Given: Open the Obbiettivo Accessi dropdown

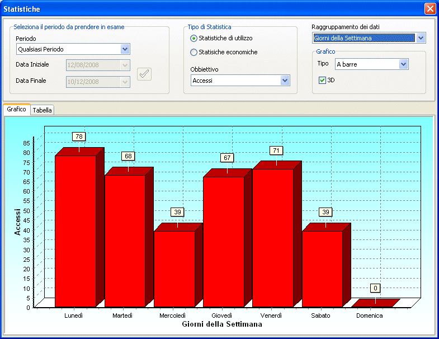Looking at the screenshot, I should [x=285, y=81].
